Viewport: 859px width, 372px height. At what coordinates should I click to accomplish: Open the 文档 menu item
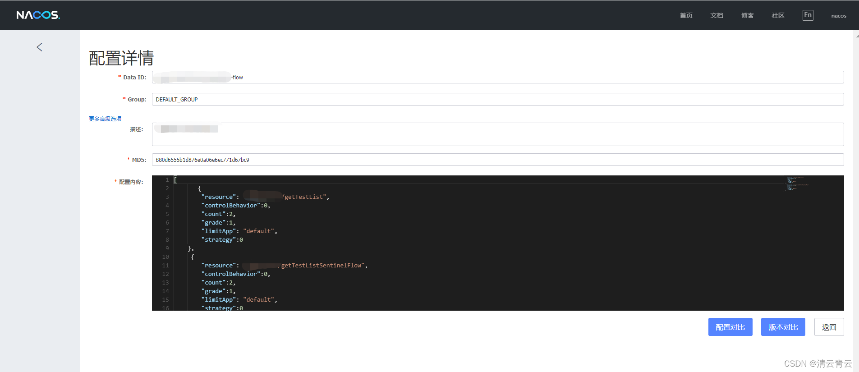pos(717,15)
